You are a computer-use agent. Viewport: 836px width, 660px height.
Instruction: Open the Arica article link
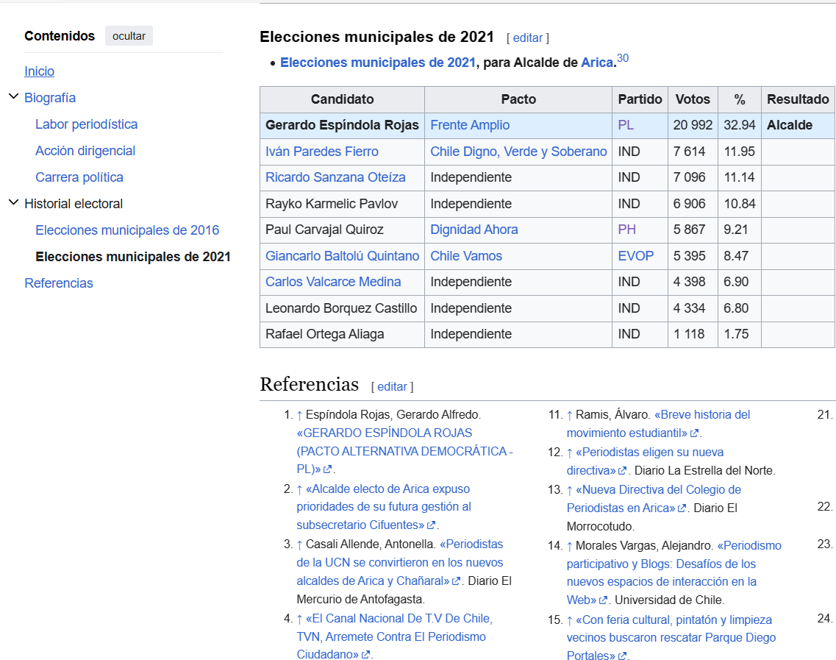596,63
